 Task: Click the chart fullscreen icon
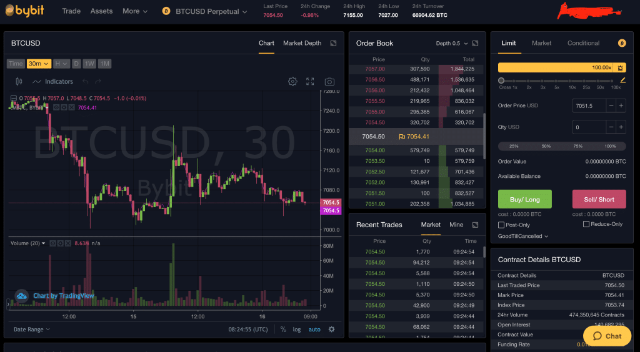point(310,82)
